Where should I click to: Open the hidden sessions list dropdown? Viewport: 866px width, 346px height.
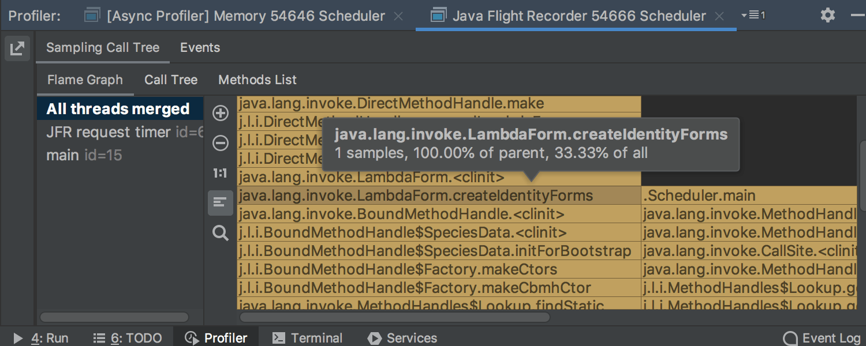(755, 15)
